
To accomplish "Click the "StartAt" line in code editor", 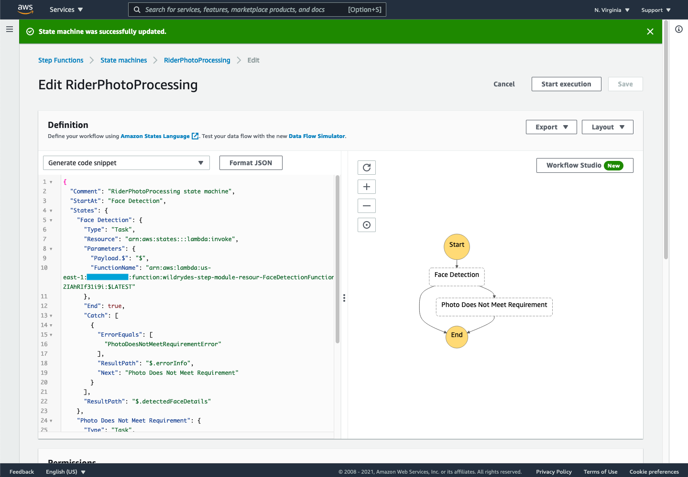I will pyautogui.click(x=118, y=201).
